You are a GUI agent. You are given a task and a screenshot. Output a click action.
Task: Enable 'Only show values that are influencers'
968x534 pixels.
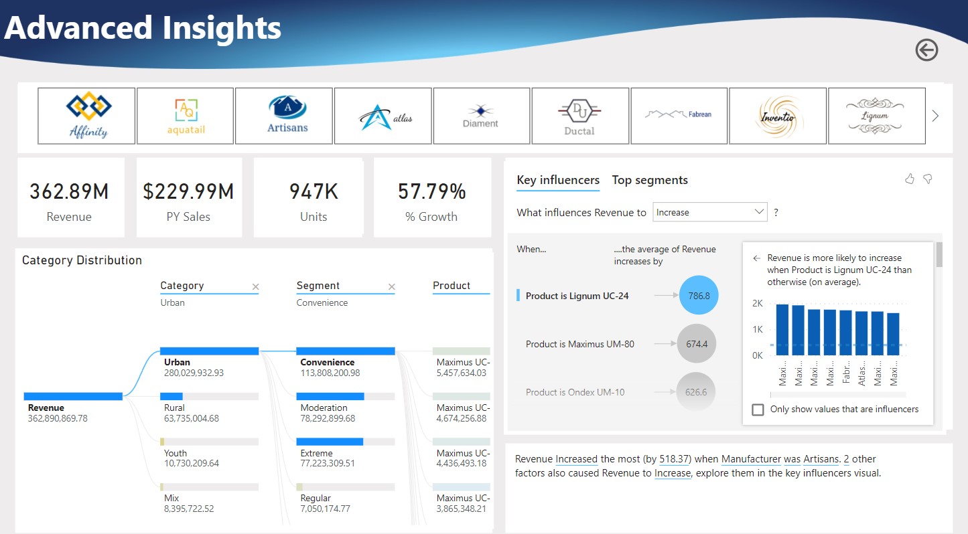(758, 410)
